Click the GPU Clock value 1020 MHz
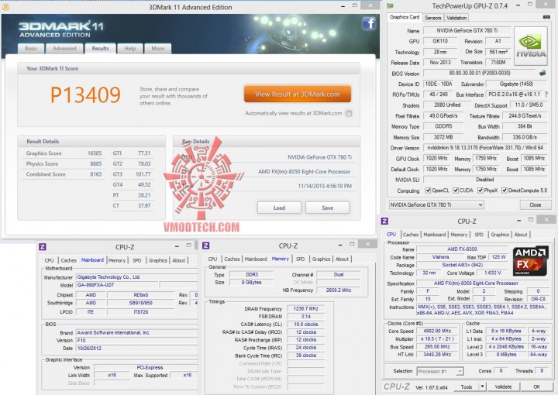Screen dimensions: 558x395 pyautogui.click(x=436, y=159)
